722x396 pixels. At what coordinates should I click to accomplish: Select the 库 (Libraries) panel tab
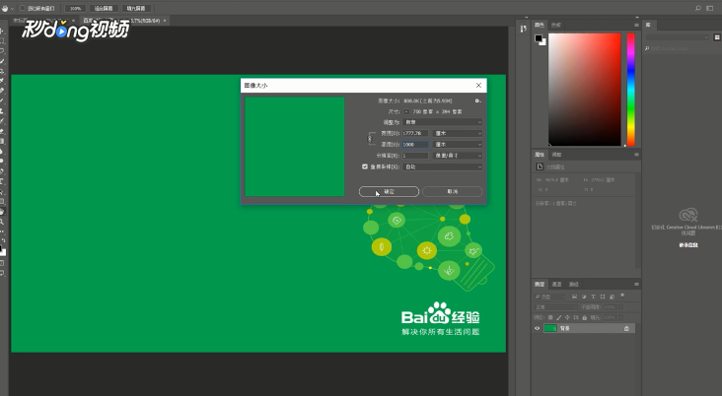coord(648,25)
